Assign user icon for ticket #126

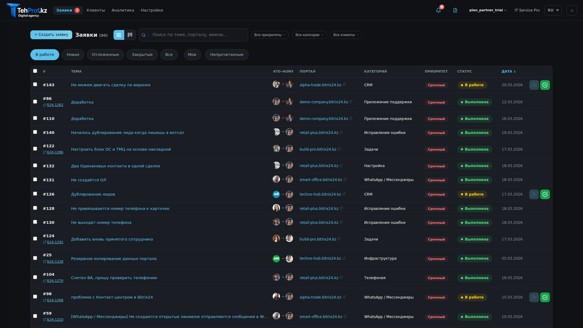coord(534,194)
